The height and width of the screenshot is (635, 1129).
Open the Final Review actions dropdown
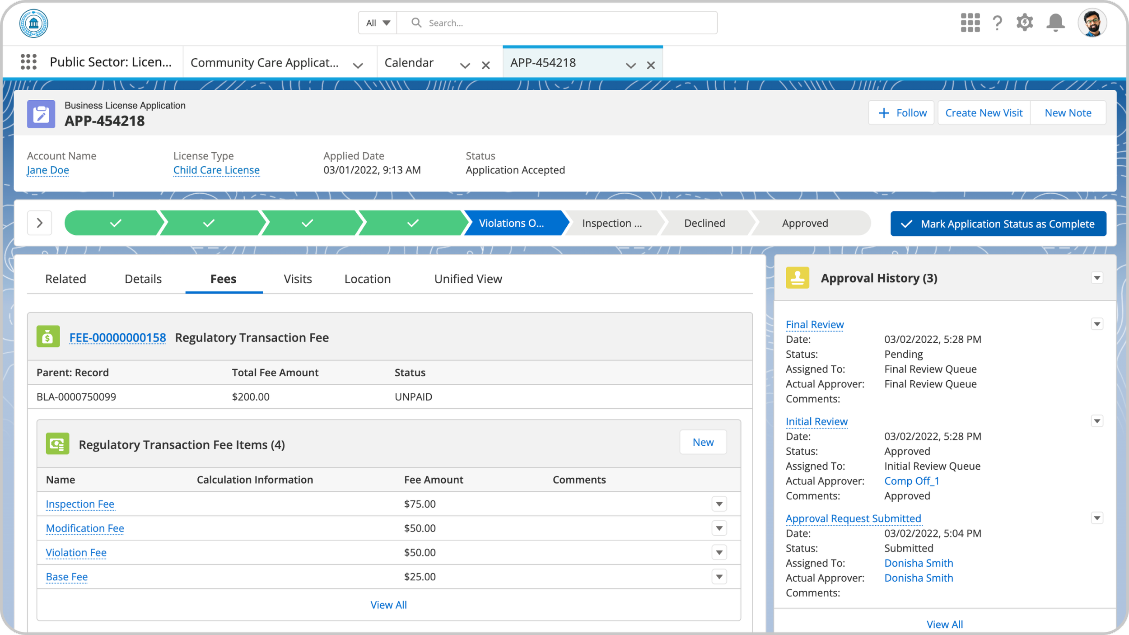(x=1096, y=324)
